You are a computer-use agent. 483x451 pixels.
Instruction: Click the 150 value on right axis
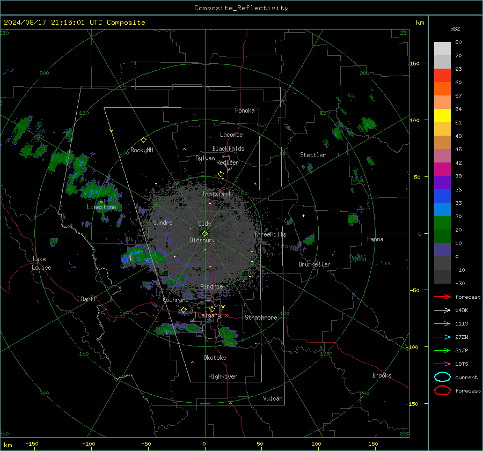[415, 63]
